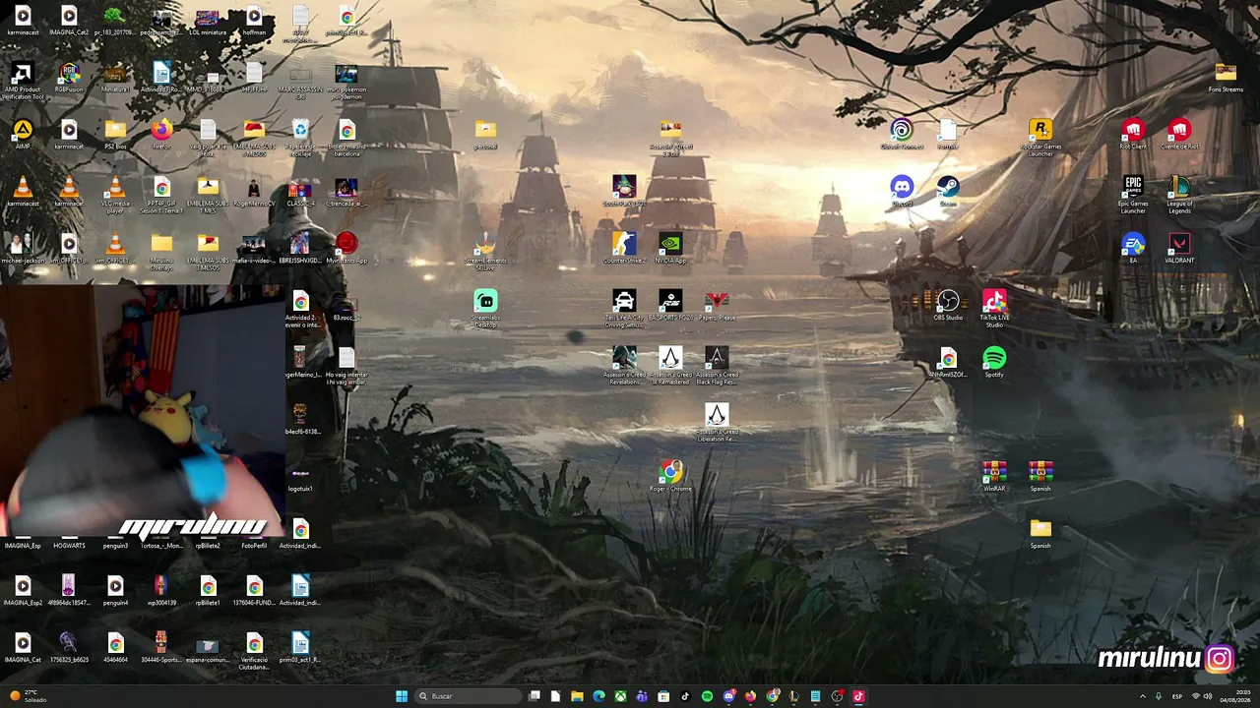Switch the ESP keyboard language indicator
The height and width of the screenshot is (708, 1260).
[1176, 696]
